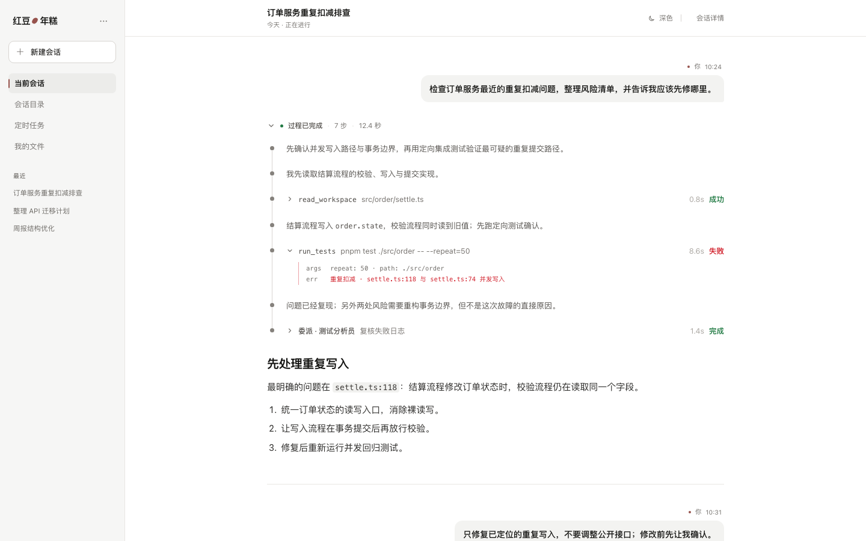
Task: Click the read_workspace tool name
Action: pos(327,200)
